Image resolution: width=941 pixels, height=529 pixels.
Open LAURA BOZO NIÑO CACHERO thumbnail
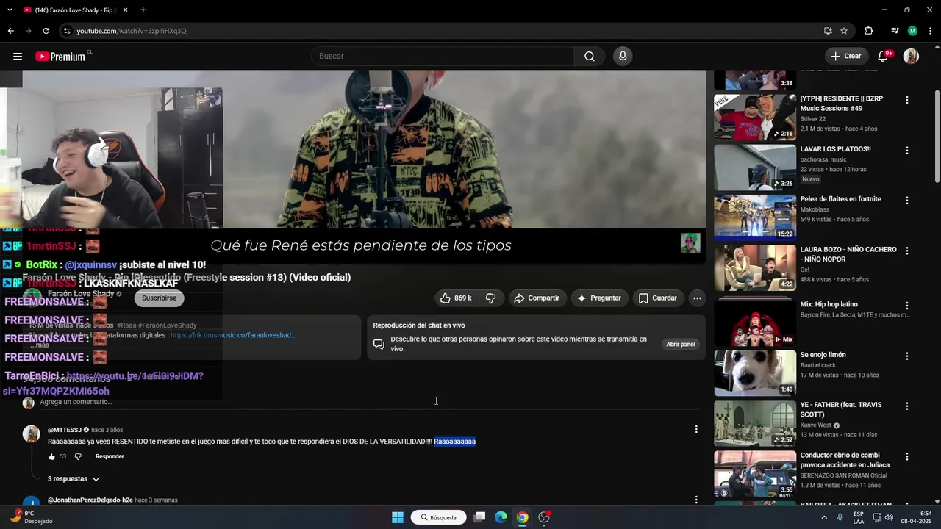[755, 267]
